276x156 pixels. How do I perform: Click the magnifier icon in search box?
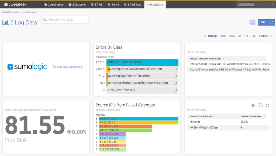(x=45, y=19)
